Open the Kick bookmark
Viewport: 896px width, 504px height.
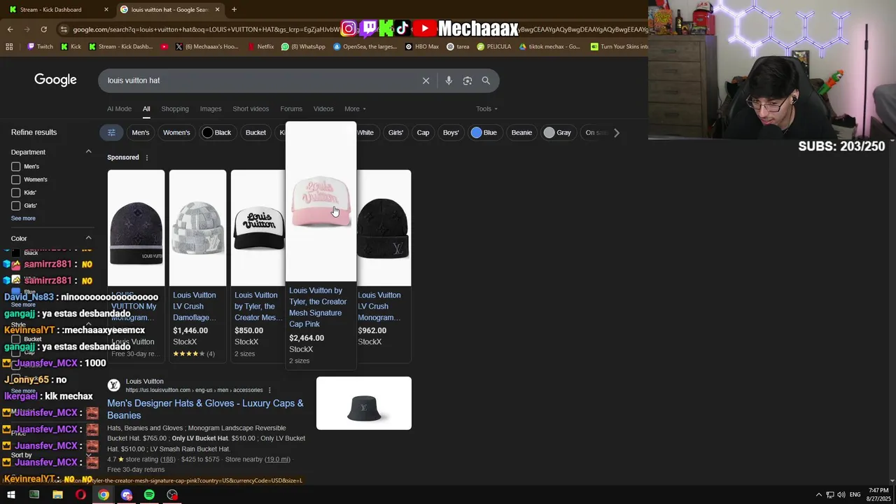71,47
